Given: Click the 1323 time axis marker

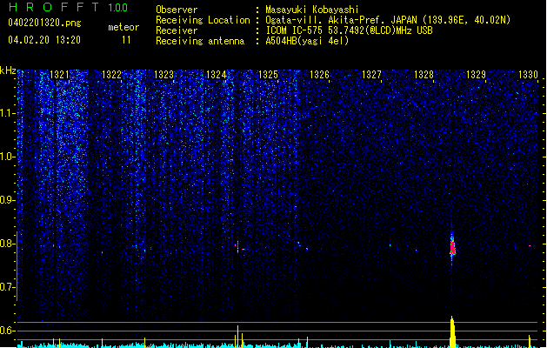Looking at the screenshot, I should point(164,75).
